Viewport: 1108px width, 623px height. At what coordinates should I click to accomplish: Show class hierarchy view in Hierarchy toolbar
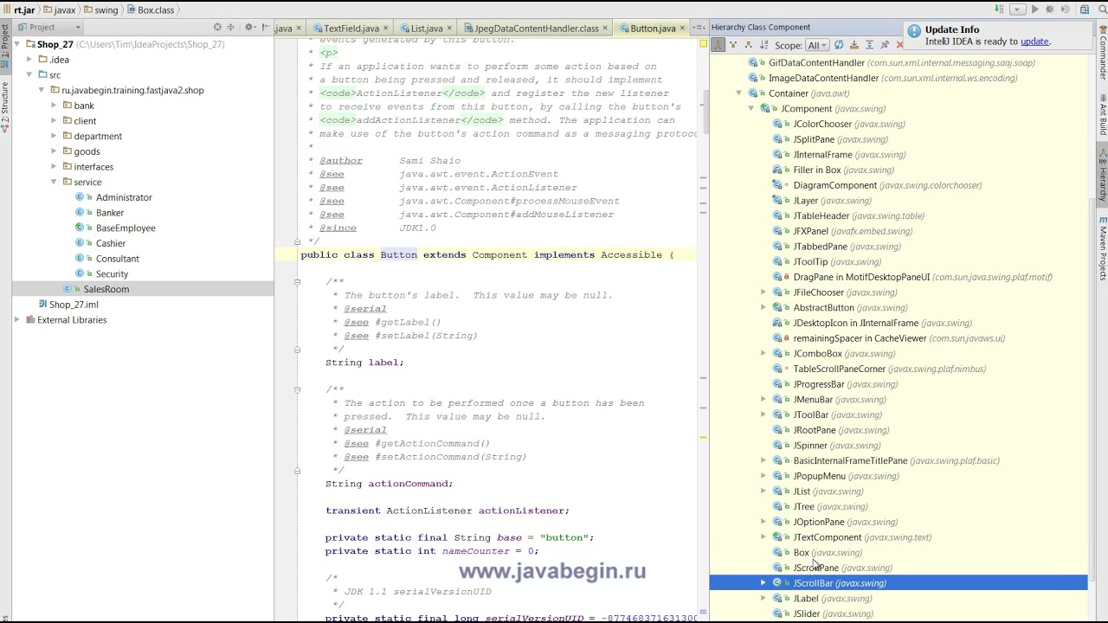718,45
